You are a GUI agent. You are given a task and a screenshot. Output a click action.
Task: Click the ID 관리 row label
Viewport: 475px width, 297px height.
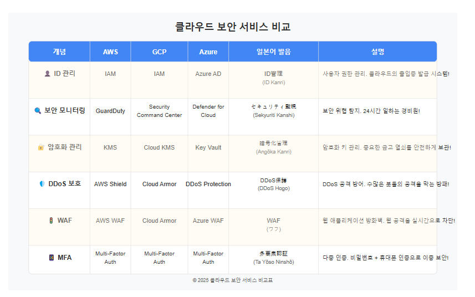click(x=64, y=74)
